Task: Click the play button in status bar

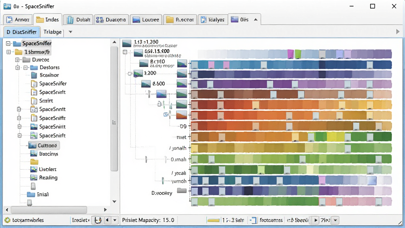Action: pos(316,220)
